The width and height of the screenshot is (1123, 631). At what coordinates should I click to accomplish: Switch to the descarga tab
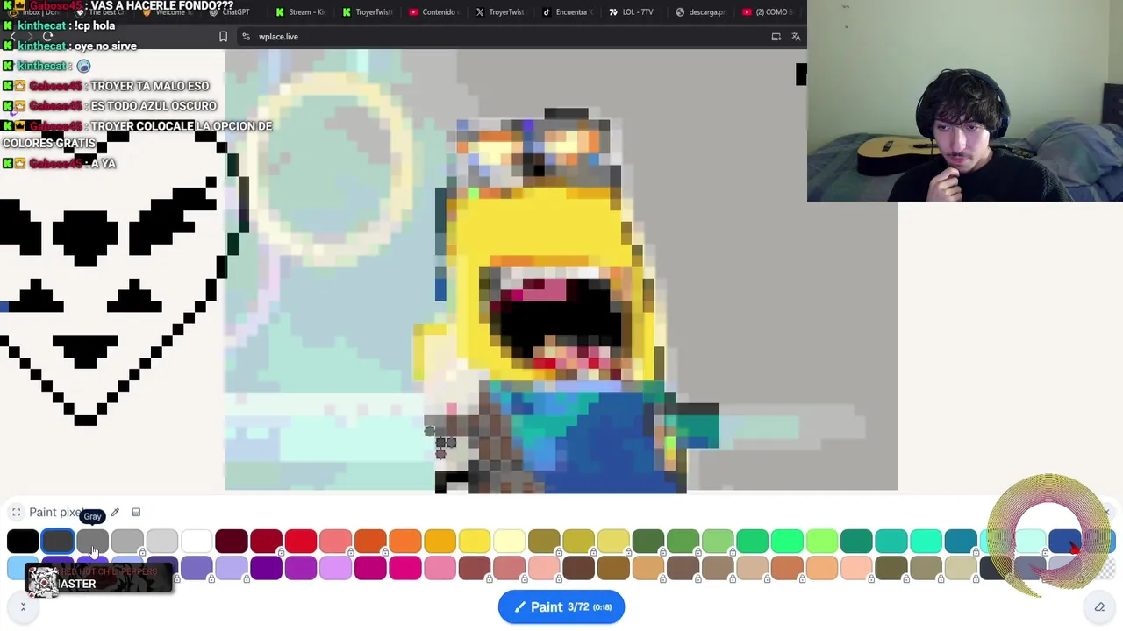[701, 12]
